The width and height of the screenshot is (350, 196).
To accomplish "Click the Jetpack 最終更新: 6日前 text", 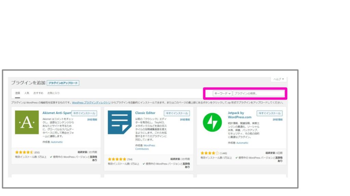I will click(x=274, y=153).
